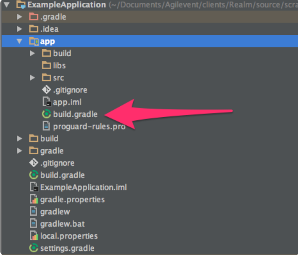Select the .idea folder name
The image size is (298, 255).
49,29
